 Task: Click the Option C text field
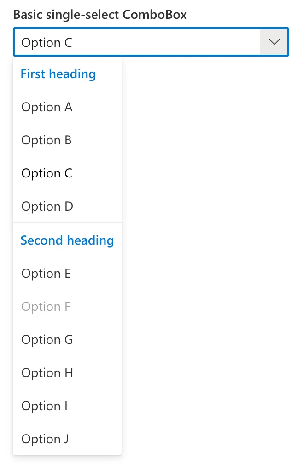tap(47, 43)
